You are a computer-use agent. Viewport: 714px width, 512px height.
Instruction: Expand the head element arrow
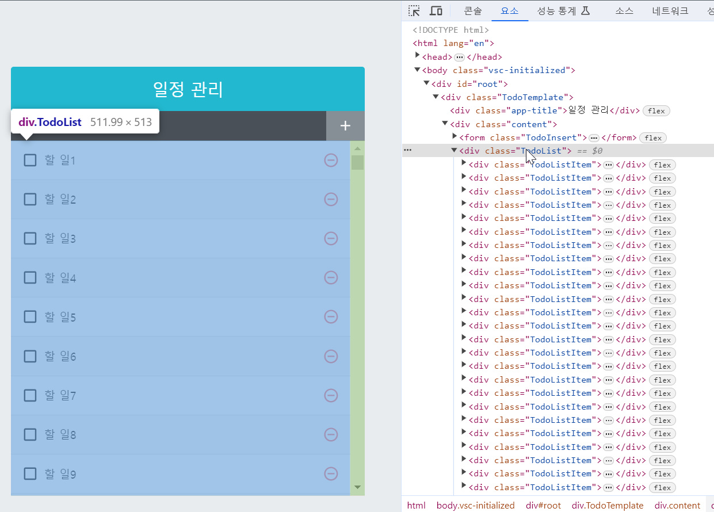tap(418, 56)
